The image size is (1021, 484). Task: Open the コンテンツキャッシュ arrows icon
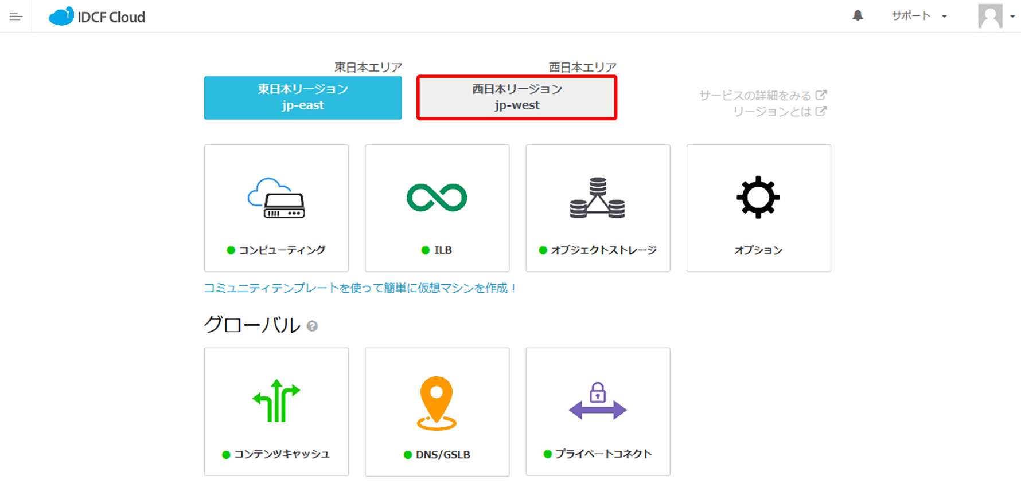276,401
